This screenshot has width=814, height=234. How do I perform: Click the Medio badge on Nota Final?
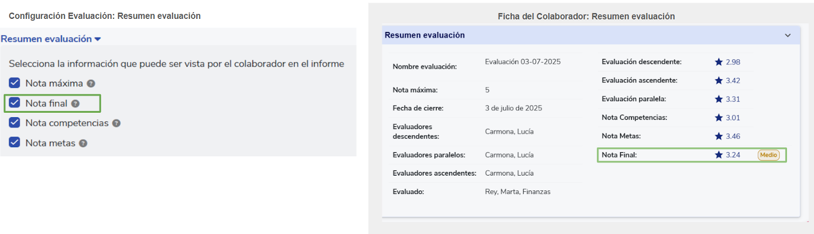click(768, 155)
